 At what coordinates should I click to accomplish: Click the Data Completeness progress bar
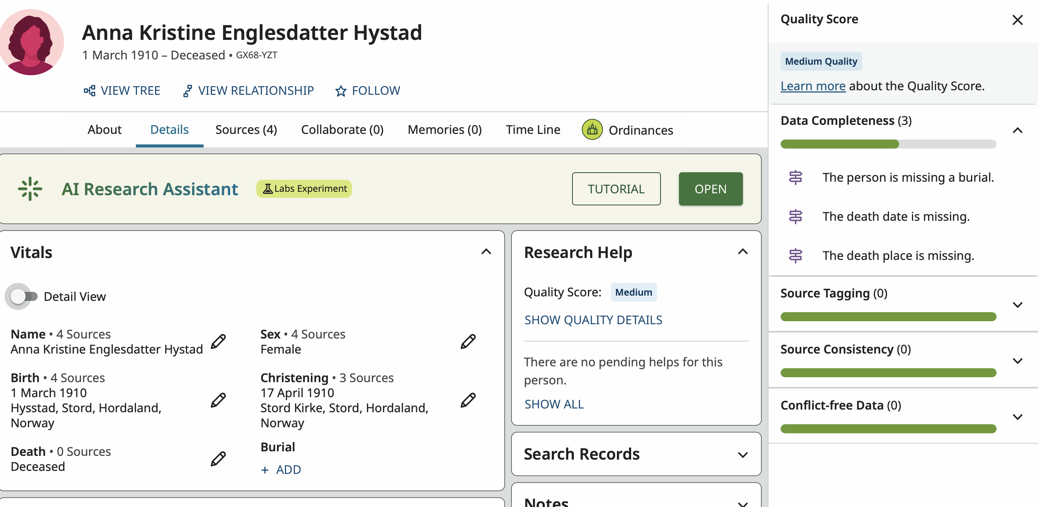coord(888,144)
